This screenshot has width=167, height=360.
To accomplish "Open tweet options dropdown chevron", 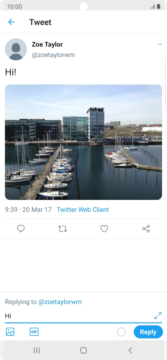I will [x=160, y=44].
